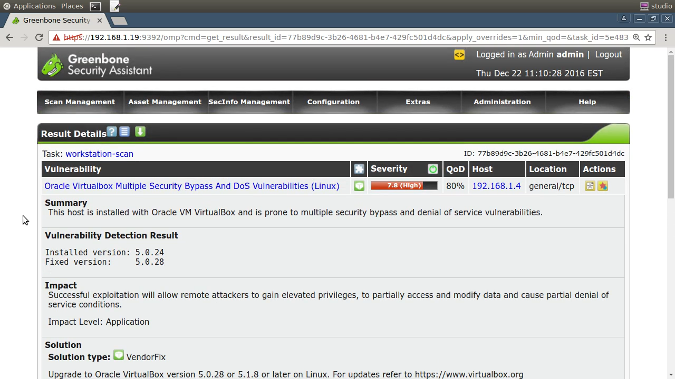The width and height of the screenshot is (675, 379).
Task: Click the studio user indicator in top panel
Action: [656, 6]
